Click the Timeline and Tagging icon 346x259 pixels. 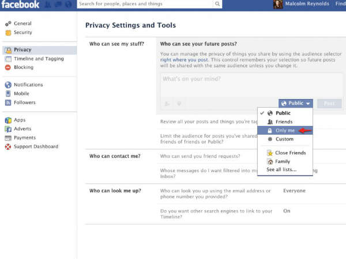(x=8, y=59)
